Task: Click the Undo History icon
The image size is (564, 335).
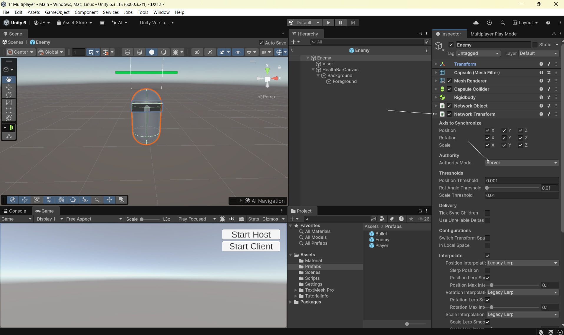Action: pyautogui.click(x=489, y=23)
